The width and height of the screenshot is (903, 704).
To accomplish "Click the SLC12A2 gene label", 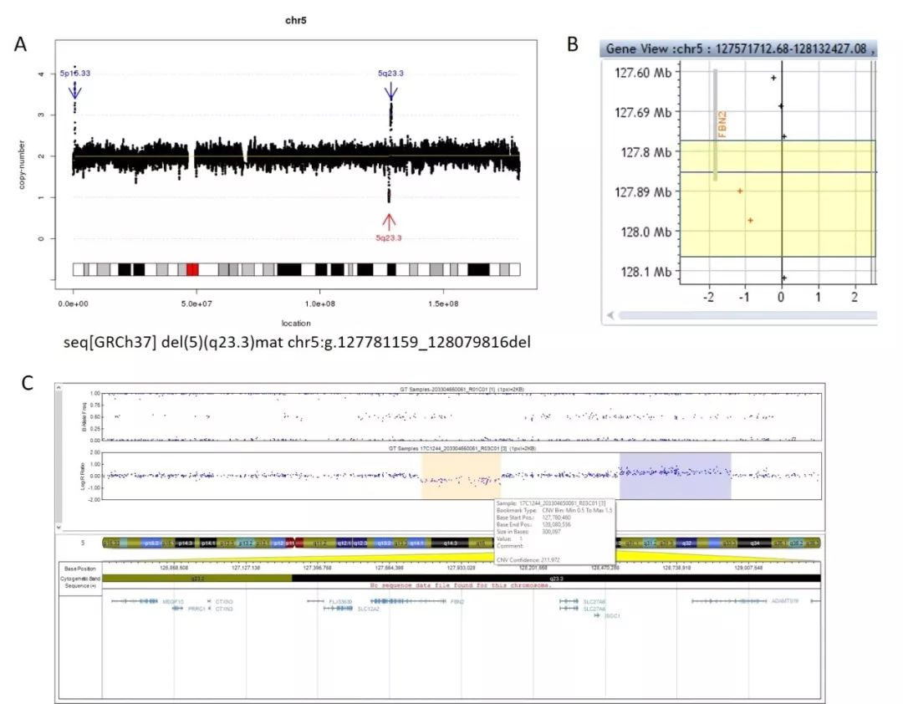I will 369,610.
